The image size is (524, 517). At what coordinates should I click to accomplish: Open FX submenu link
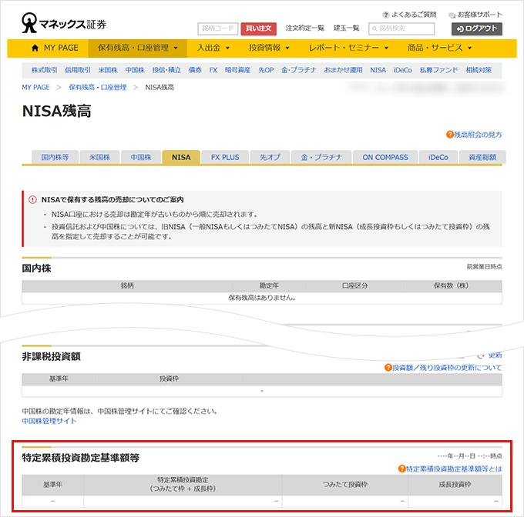coord(213,70)
